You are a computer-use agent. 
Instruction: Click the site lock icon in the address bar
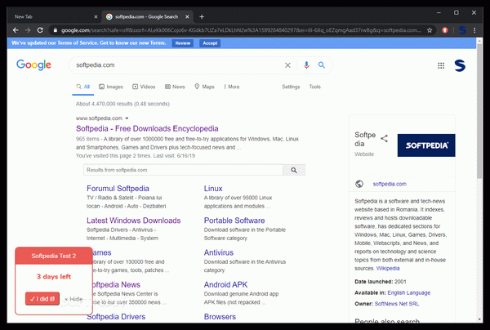[56, 30]
